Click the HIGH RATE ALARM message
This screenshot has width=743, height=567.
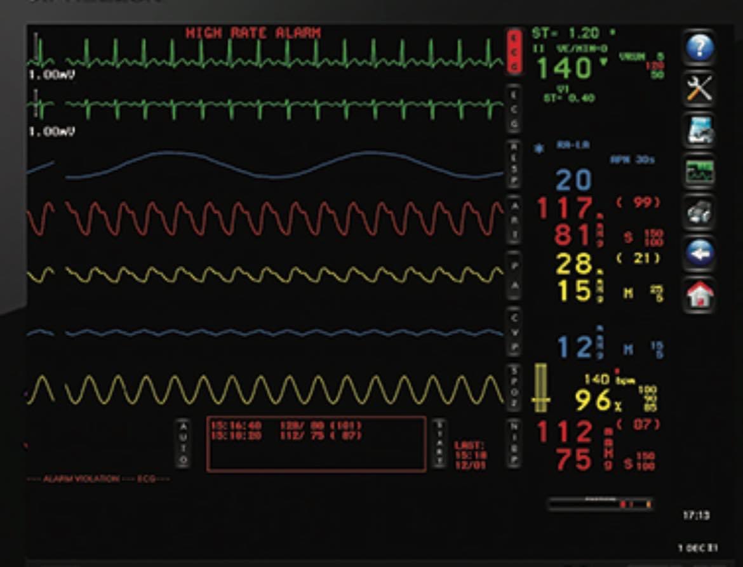pyautogui.click(x=253, y=33)
